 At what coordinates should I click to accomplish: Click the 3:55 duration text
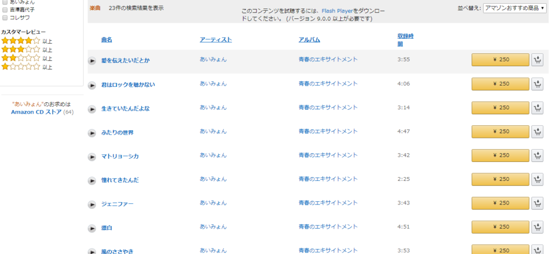tap(404, 60)
